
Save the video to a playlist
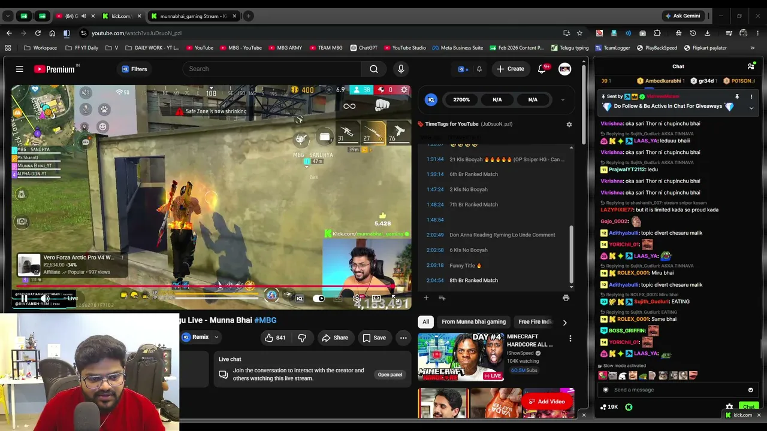(374, 338)
